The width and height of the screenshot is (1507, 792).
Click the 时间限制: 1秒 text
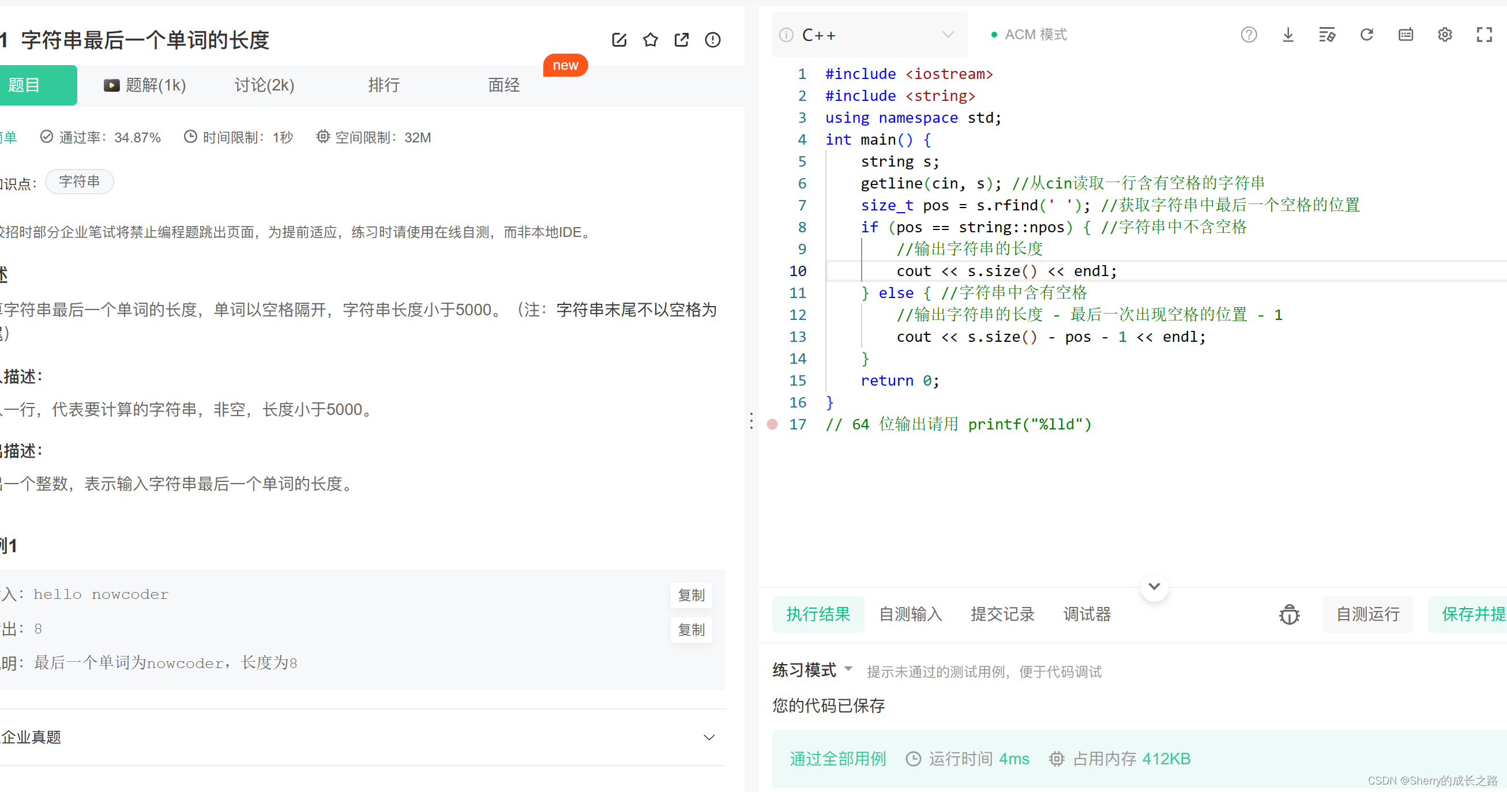[248, 137]
